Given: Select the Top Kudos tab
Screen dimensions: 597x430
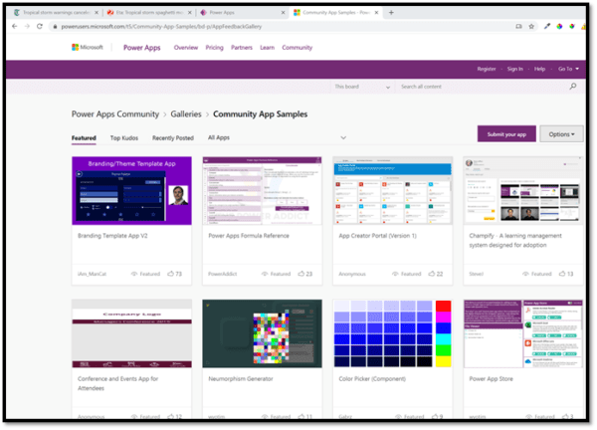Looking at the screenshot, I should click(x=124, y=138).
